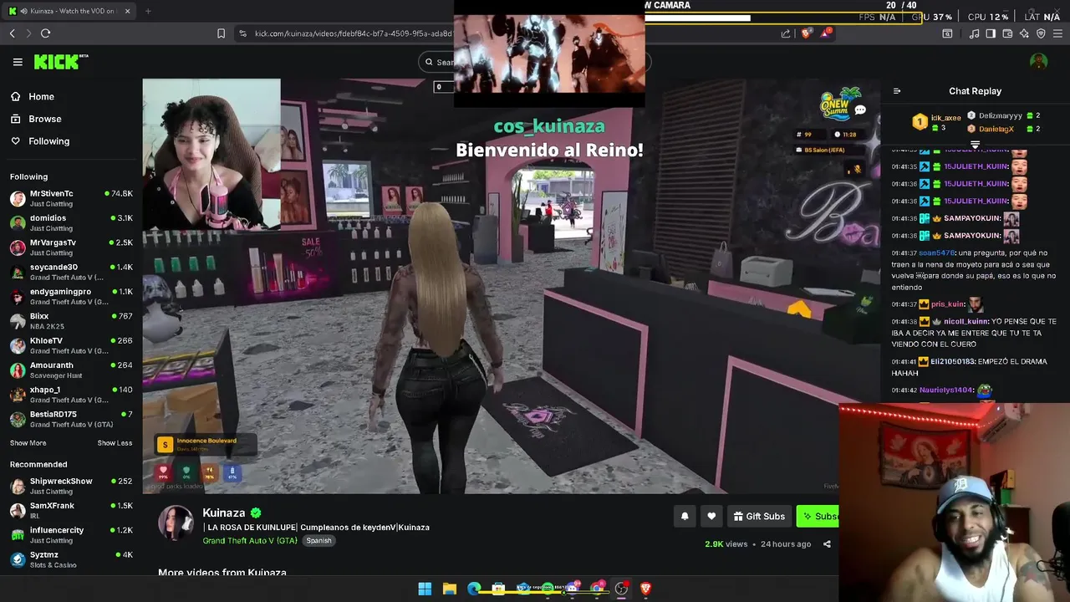Collapse the Chat Replay panel icon
This screenshot has width=1070, height=602.
point(897,91)
